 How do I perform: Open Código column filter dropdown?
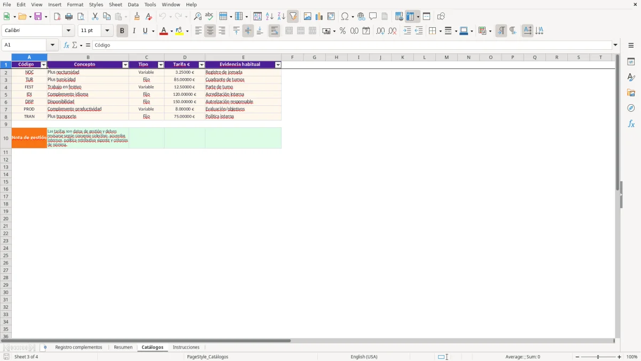click(44, 65)
